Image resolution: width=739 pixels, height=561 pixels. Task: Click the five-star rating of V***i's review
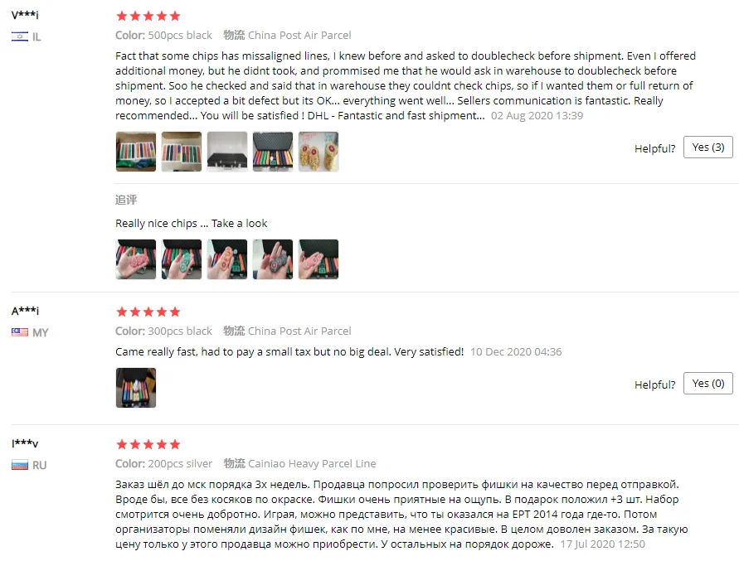148,16
